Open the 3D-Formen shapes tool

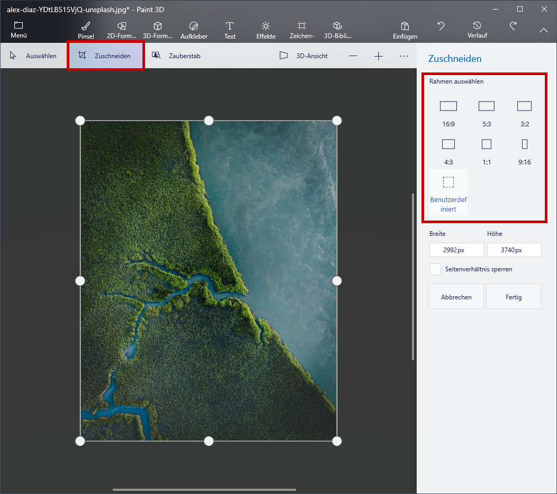(x=157, y=30)
